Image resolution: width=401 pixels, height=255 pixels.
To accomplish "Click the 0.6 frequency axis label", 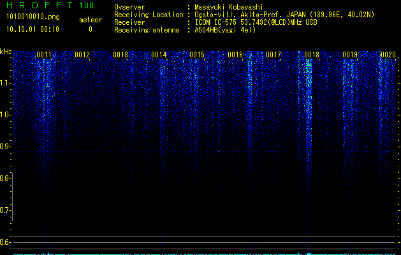I will click(5, 242).
